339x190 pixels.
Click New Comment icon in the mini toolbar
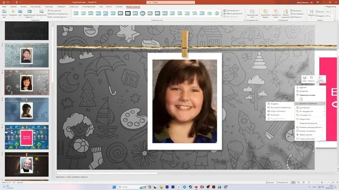[320, 79]
